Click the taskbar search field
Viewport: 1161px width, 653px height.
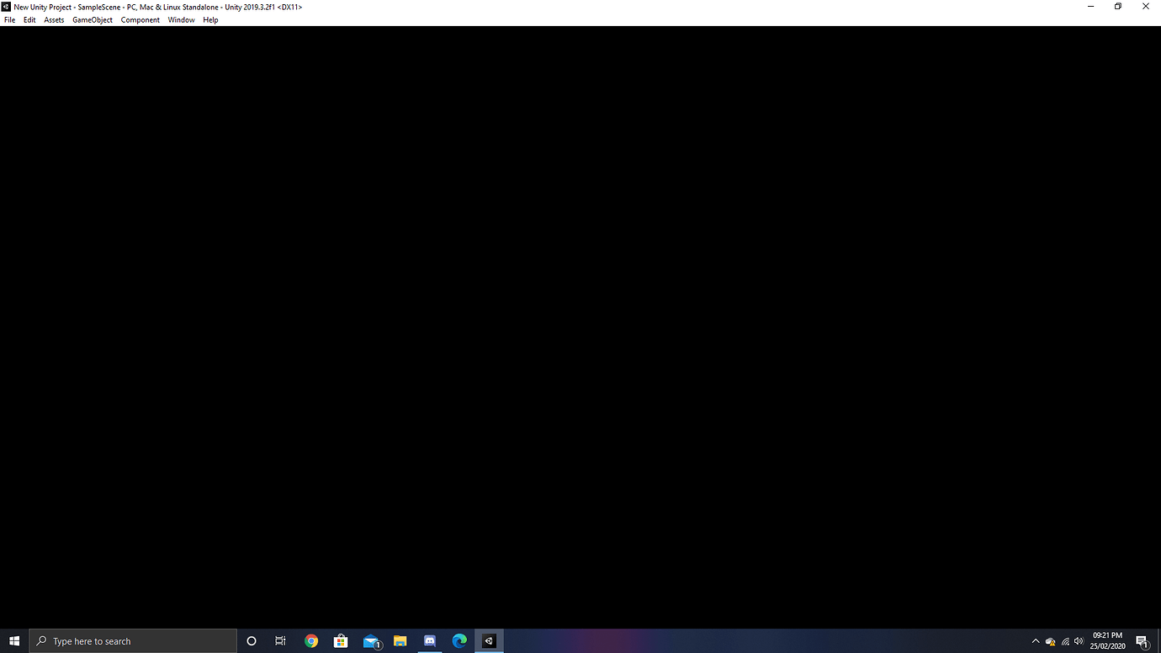tap(132, 640)
